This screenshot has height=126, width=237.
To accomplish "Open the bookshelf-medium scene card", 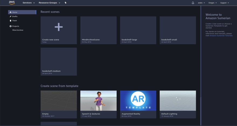I will click(x=59, y=62).
